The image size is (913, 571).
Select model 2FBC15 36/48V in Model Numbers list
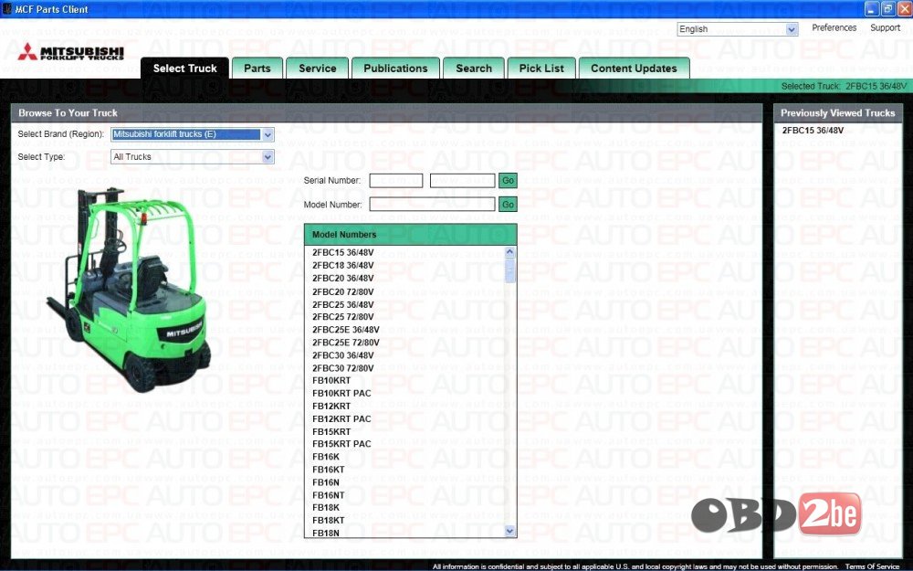343,253
